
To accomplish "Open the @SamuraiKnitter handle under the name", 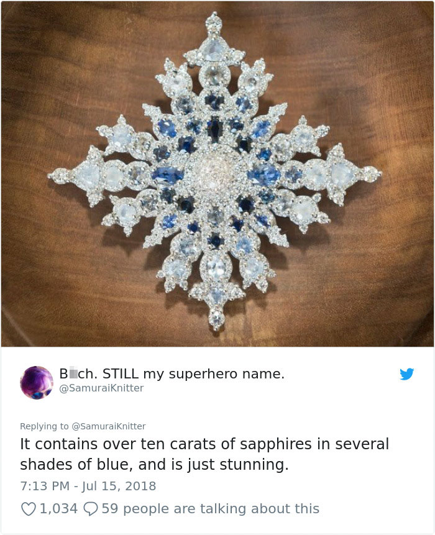I will [x=101, y=388].
